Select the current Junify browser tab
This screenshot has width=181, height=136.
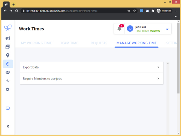[6, 5]
